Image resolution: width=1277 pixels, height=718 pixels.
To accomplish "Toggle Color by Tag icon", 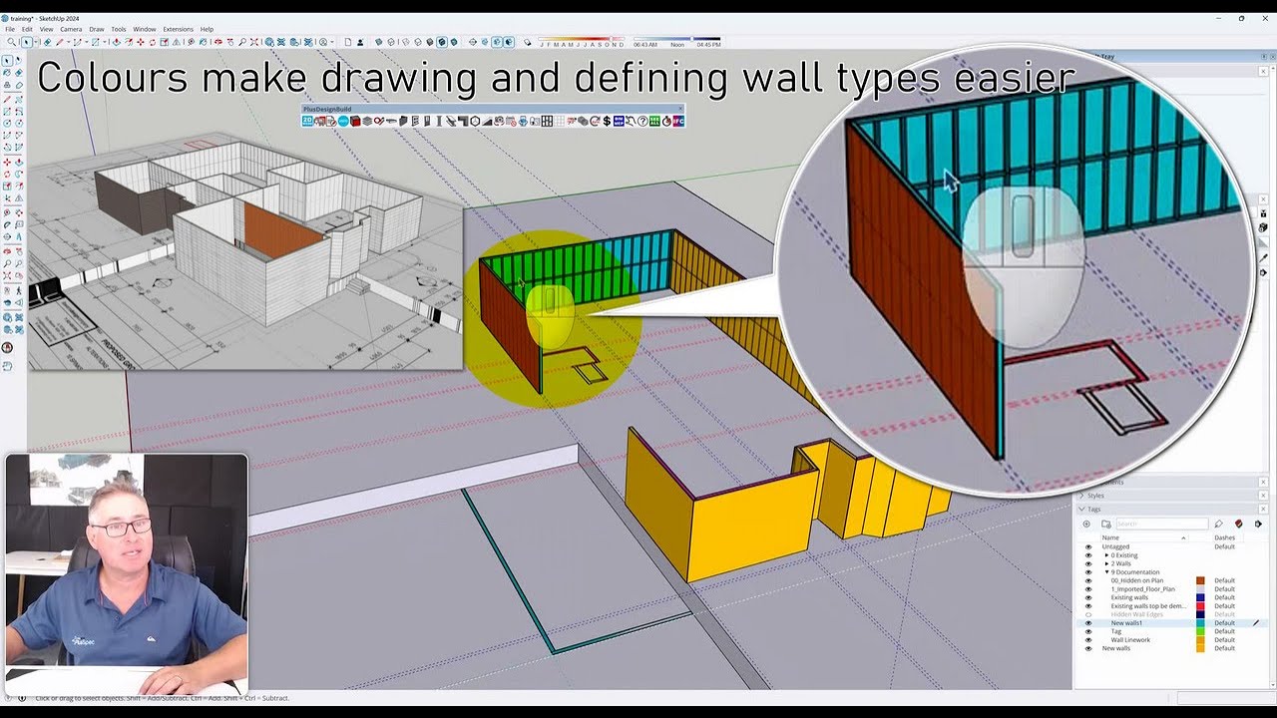I will click(x=1238, y=524).
